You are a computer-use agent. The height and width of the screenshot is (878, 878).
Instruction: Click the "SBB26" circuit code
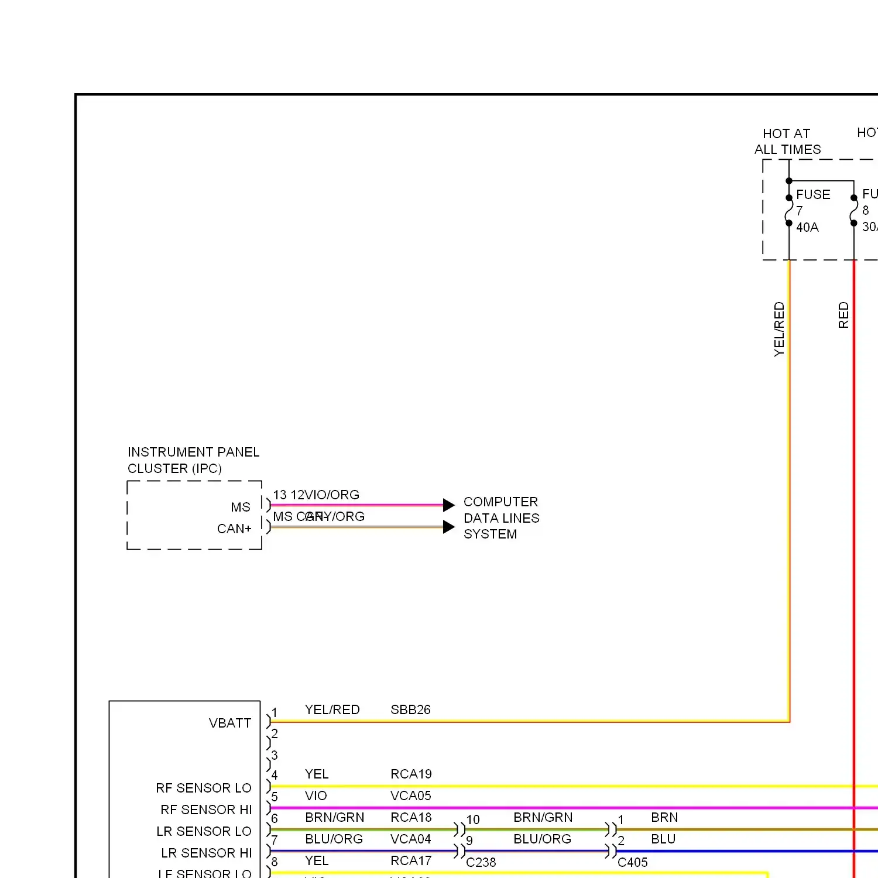click(410, 709)
